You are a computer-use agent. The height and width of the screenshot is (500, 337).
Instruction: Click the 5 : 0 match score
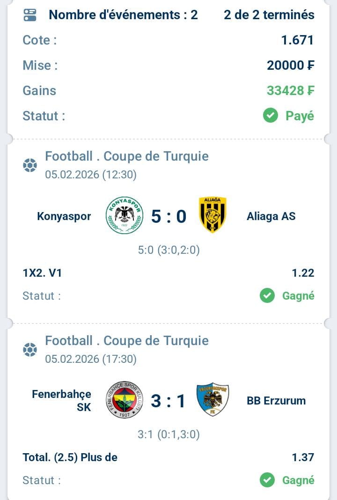pyautogui.click(x=168, y=216)
